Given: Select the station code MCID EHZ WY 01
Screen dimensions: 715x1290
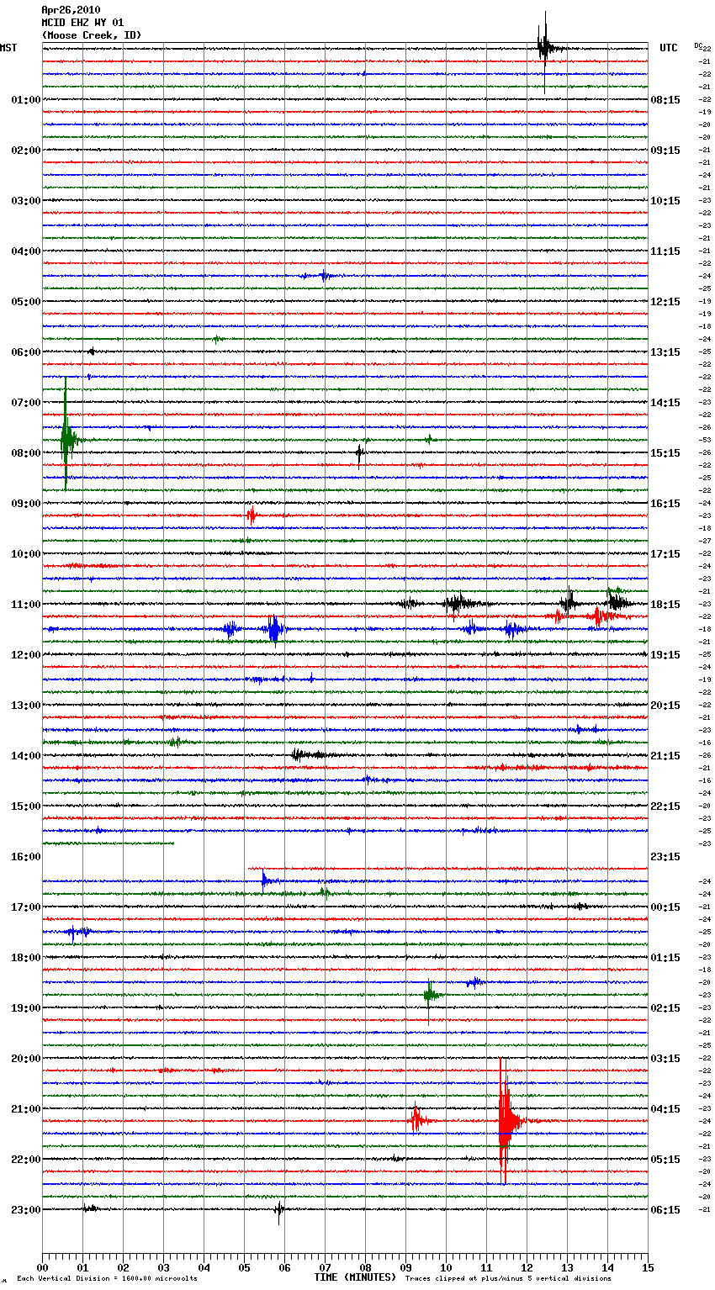Looking at the screenshot, I should point(82,23).
